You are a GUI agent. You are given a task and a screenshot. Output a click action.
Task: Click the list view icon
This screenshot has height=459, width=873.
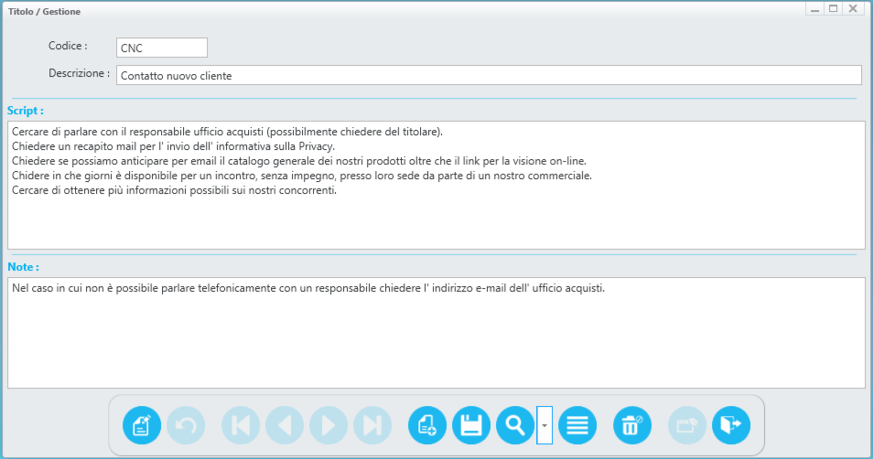click(577, 425)
